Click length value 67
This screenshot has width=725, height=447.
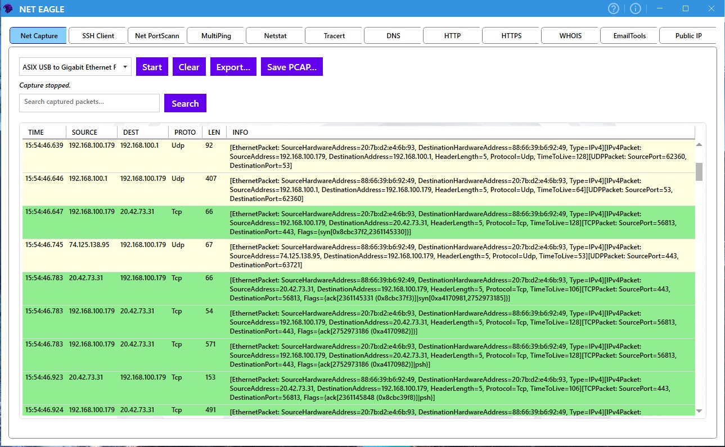(209, 245)
